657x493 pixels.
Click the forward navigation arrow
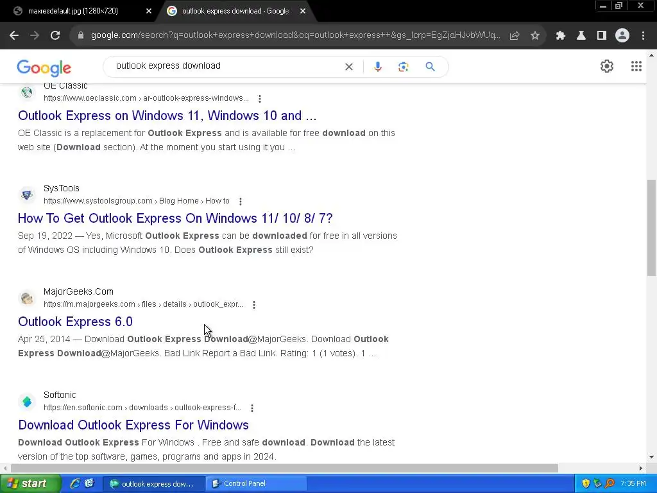[35, 36]
